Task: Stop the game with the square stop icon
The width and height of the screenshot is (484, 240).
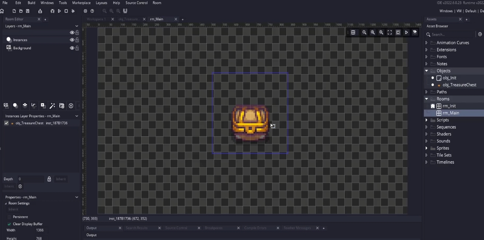Action: 66,11
